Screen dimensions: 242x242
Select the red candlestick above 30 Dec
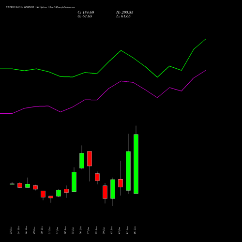pyautogui.click(x=43, y=194)
